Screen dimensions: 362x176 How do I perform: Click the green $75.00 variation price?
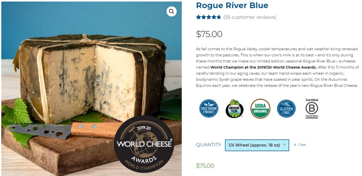(x=205, y=166)
